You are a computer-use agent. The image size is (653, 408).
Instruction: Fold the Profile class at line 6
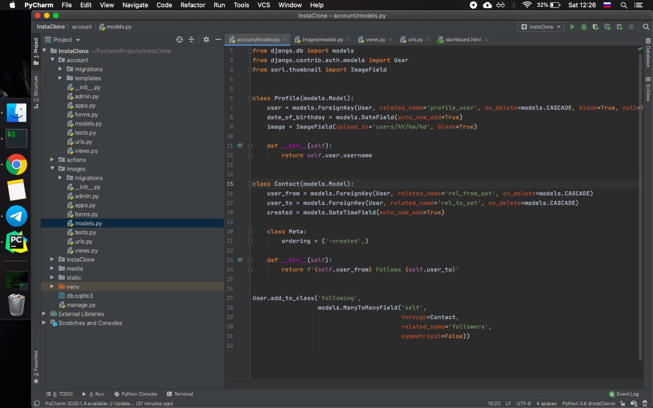tap(250, 98)
